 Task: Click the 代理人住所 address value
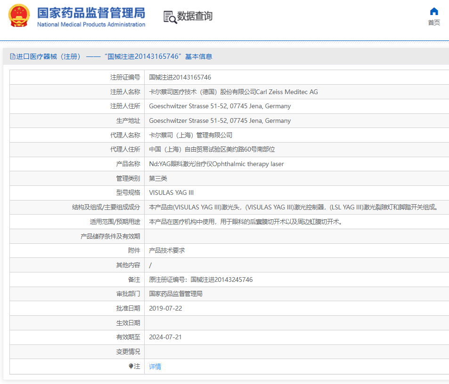pos(212,149)
